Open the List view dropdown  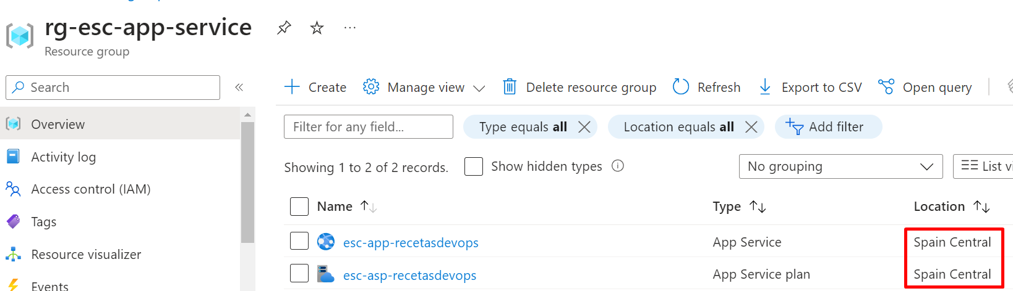(983, 166)
